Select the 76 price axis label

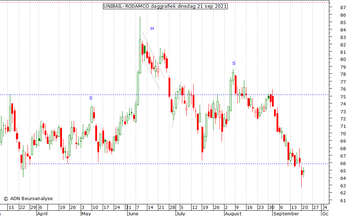tap(343, 89)
